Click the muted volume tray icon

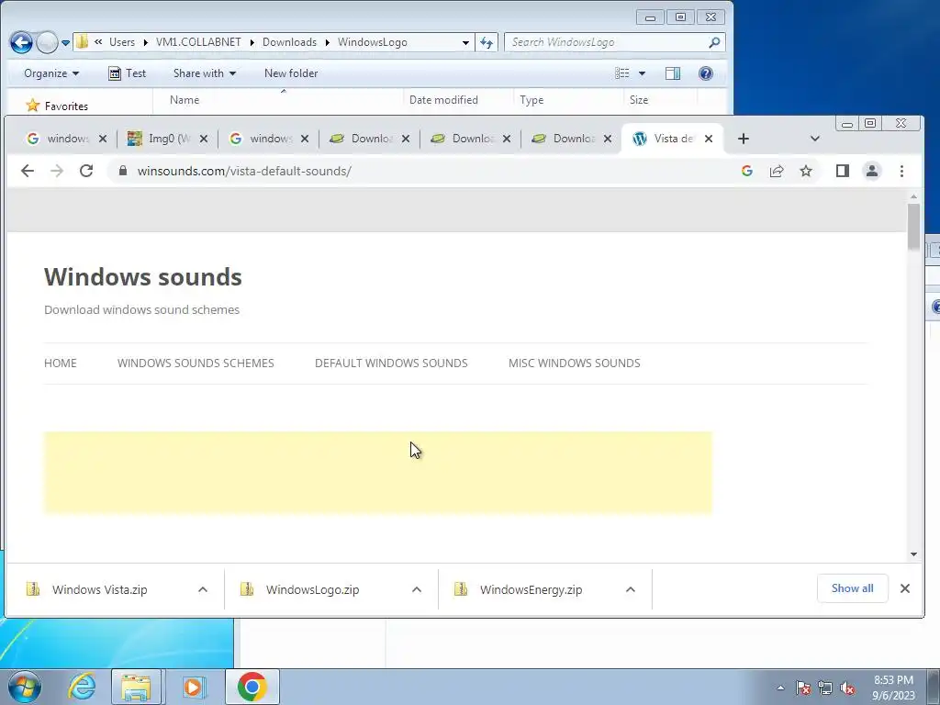pyautogui.click(x=847, y=688)
